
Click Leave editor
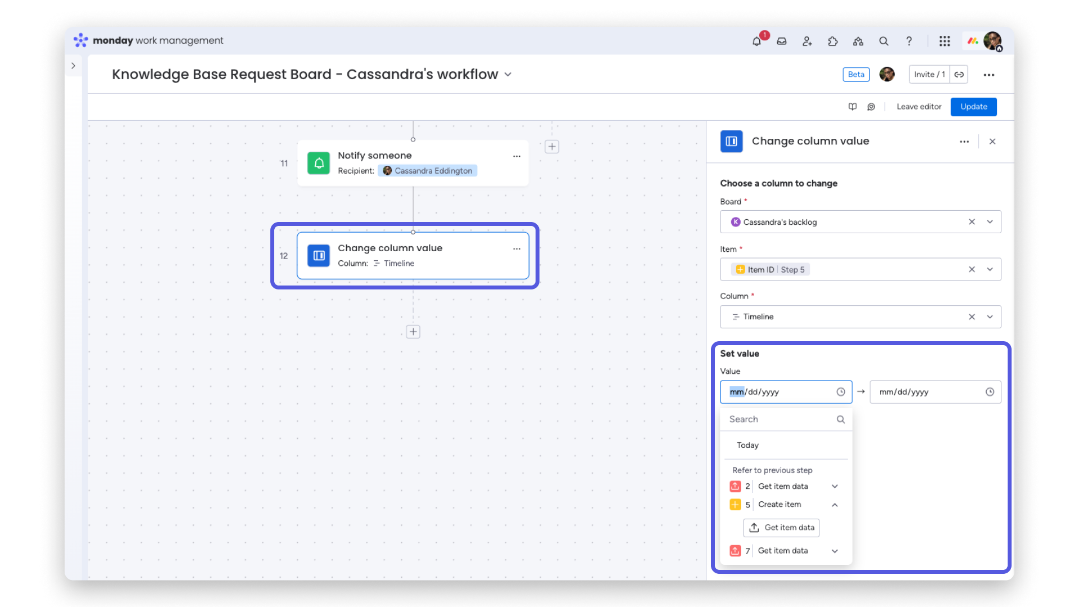tap(919, 107)
